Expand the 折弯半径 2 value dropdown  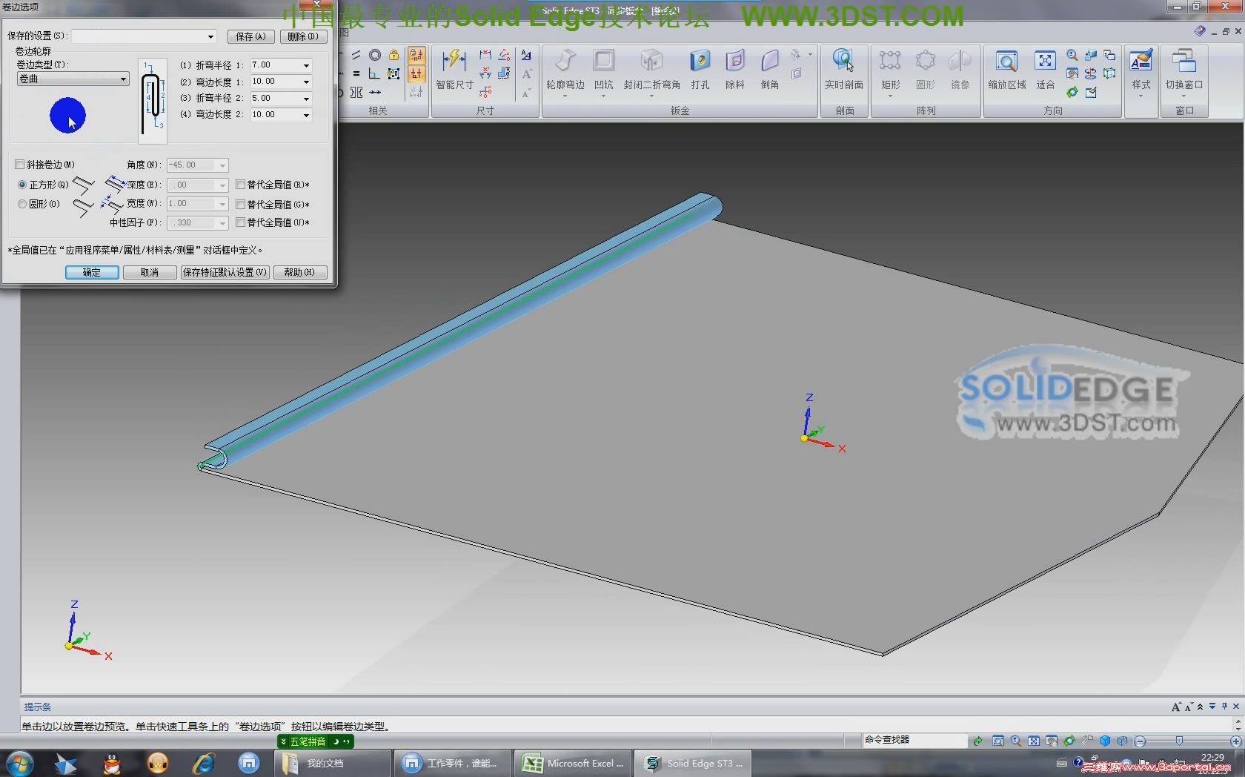click(x=306, y=98)
